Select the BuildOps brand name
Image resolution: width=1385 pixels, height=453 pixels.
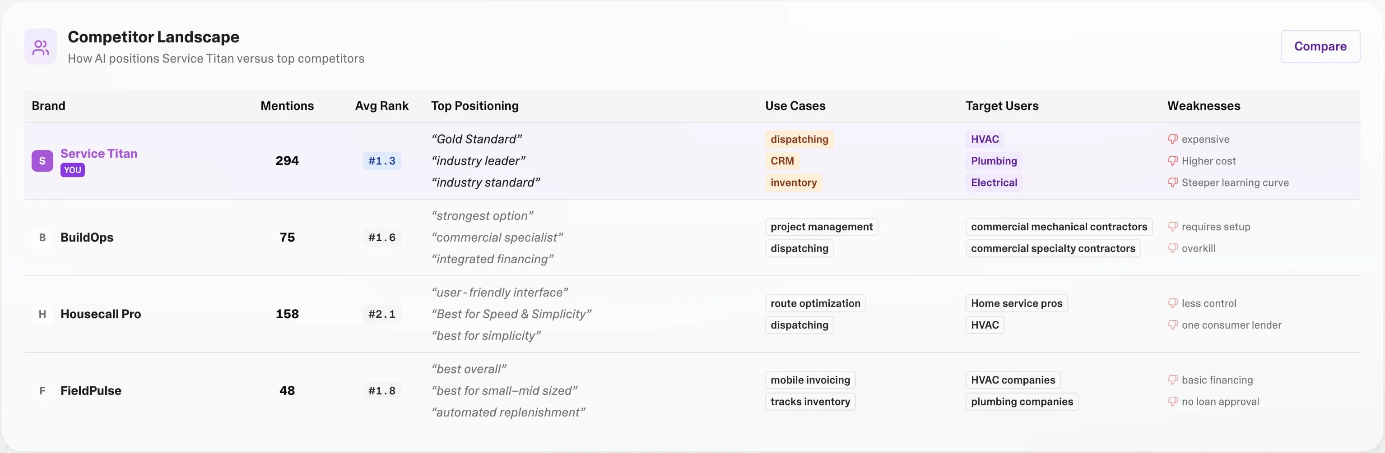(87, 237)
